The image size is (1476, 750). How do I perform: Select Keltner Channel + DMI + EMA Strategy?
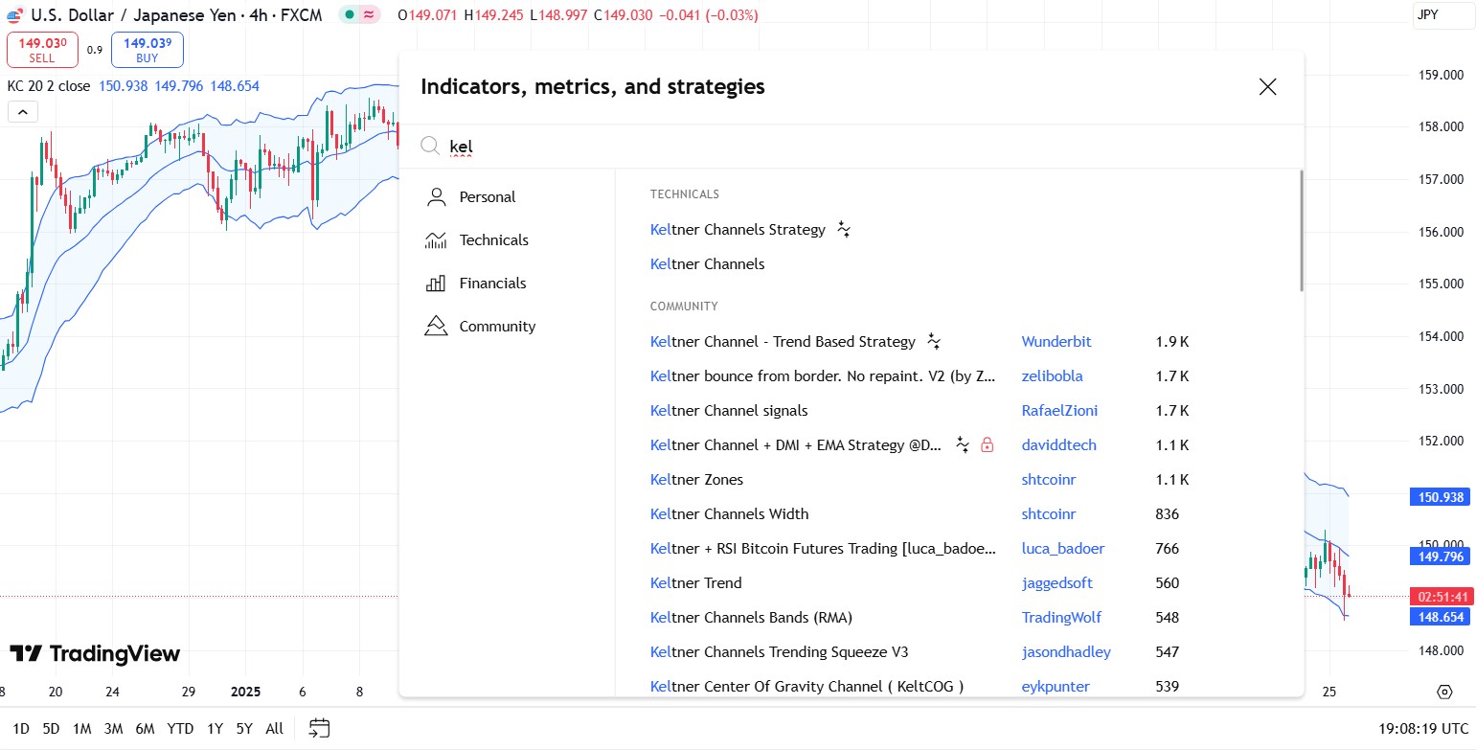point(796,445)
